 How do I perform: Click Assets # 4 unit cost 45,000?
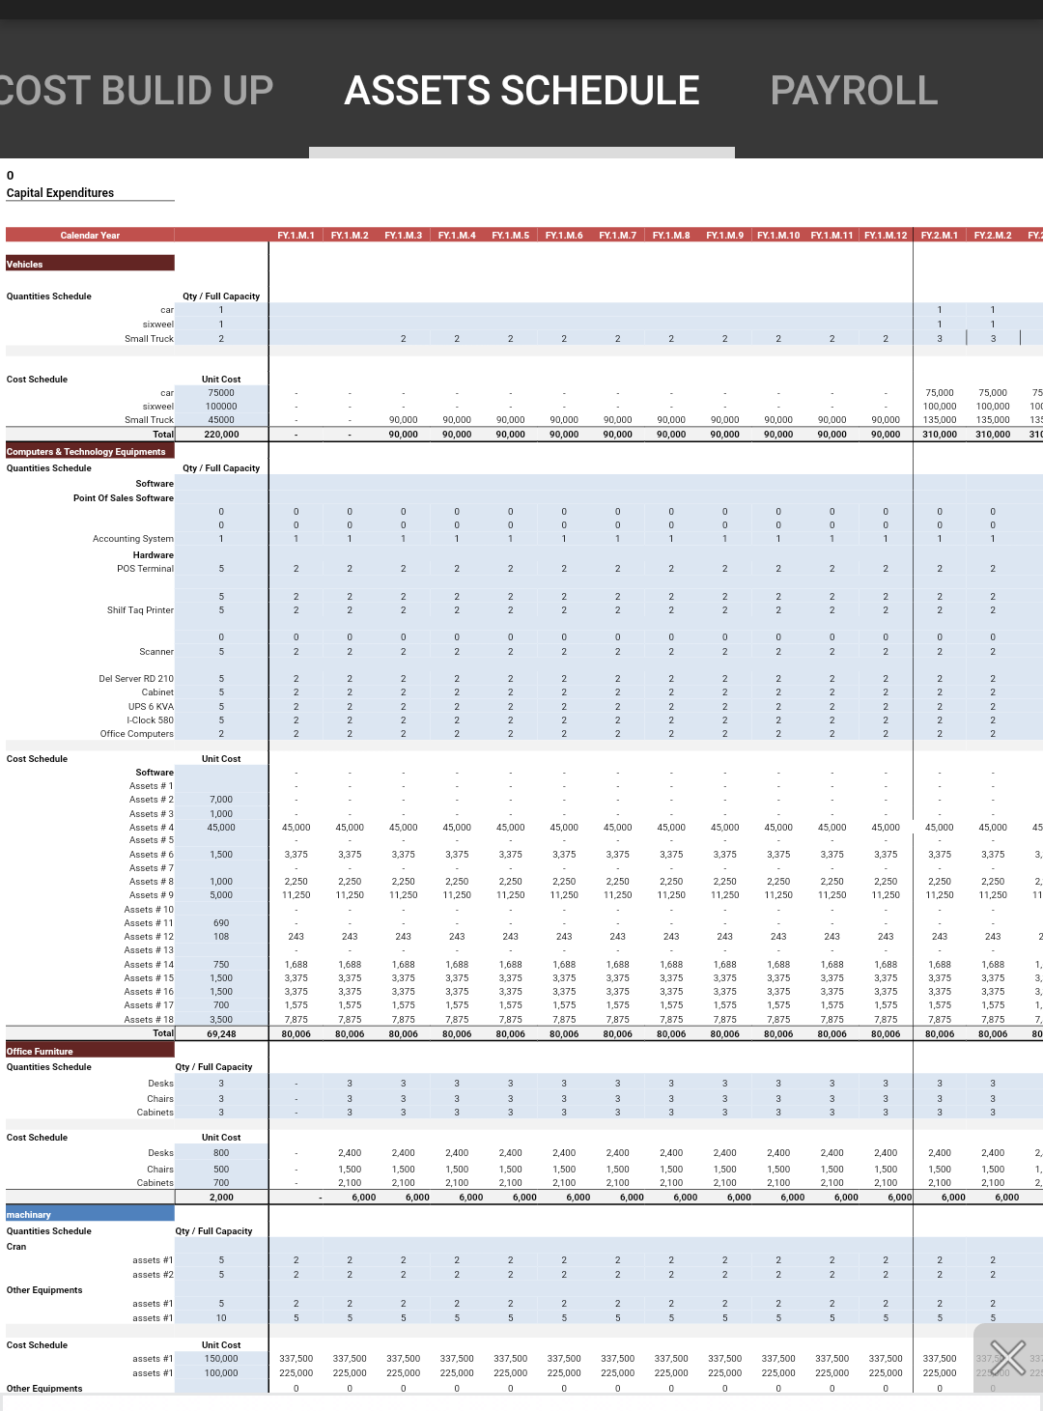click(x=221, y=828)
